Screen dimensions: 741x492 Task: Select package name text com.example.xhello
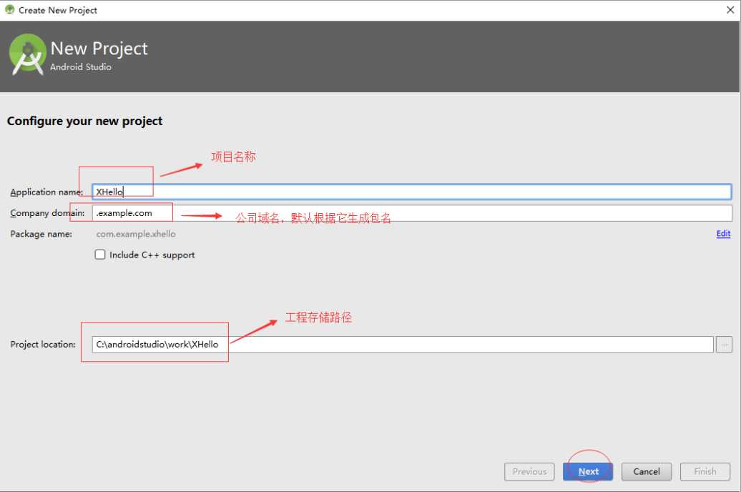[x=136, y=234]
